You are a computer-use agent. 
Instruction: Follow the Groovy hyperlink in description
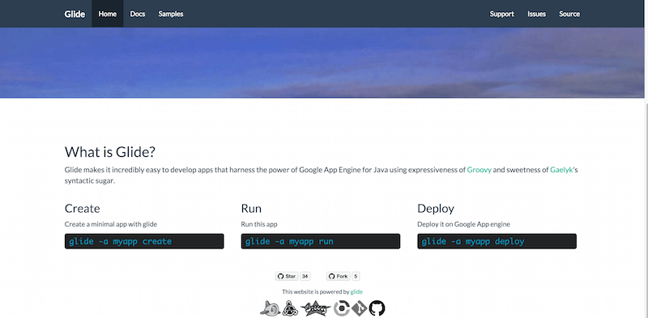point(480,170)
